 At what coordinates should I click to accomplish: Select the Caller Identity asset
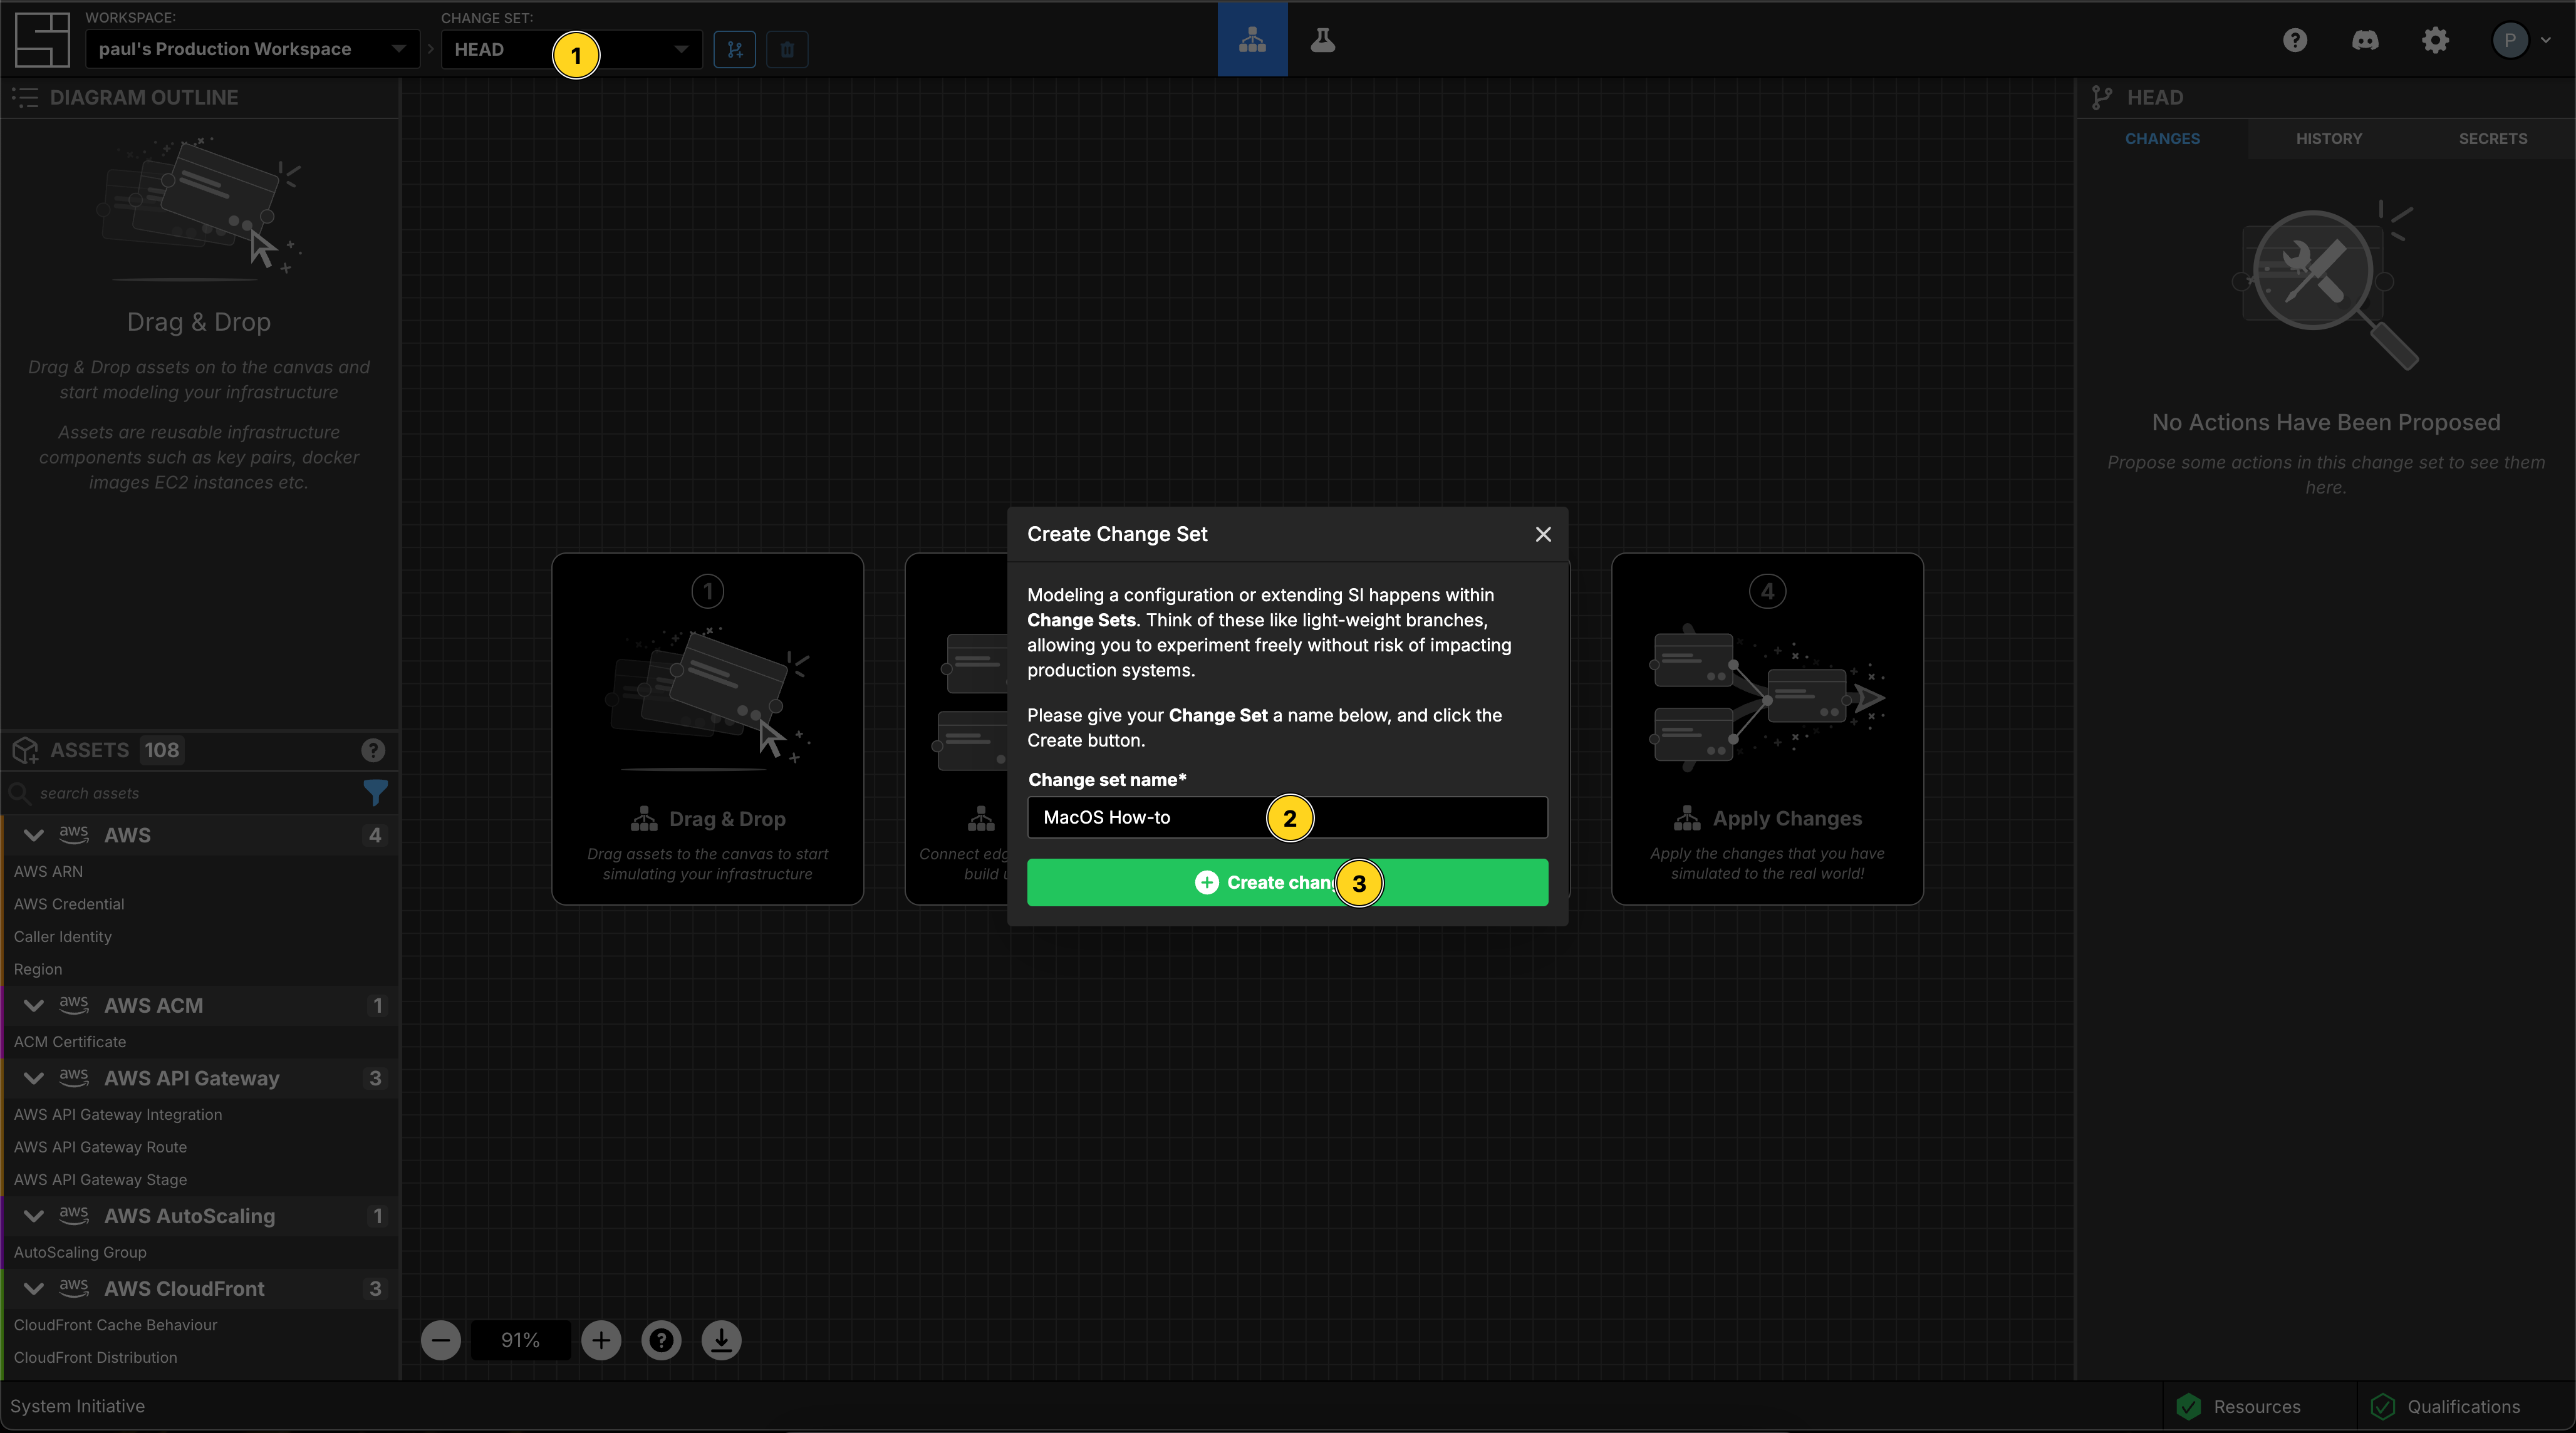point(200,936)
